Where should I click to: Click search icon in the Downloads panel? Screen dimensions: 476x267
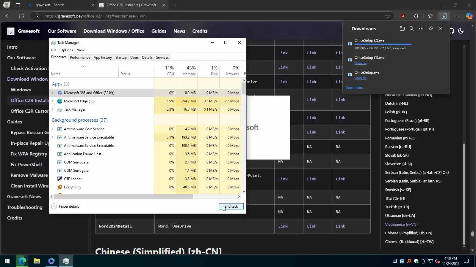tap(412, 28)
